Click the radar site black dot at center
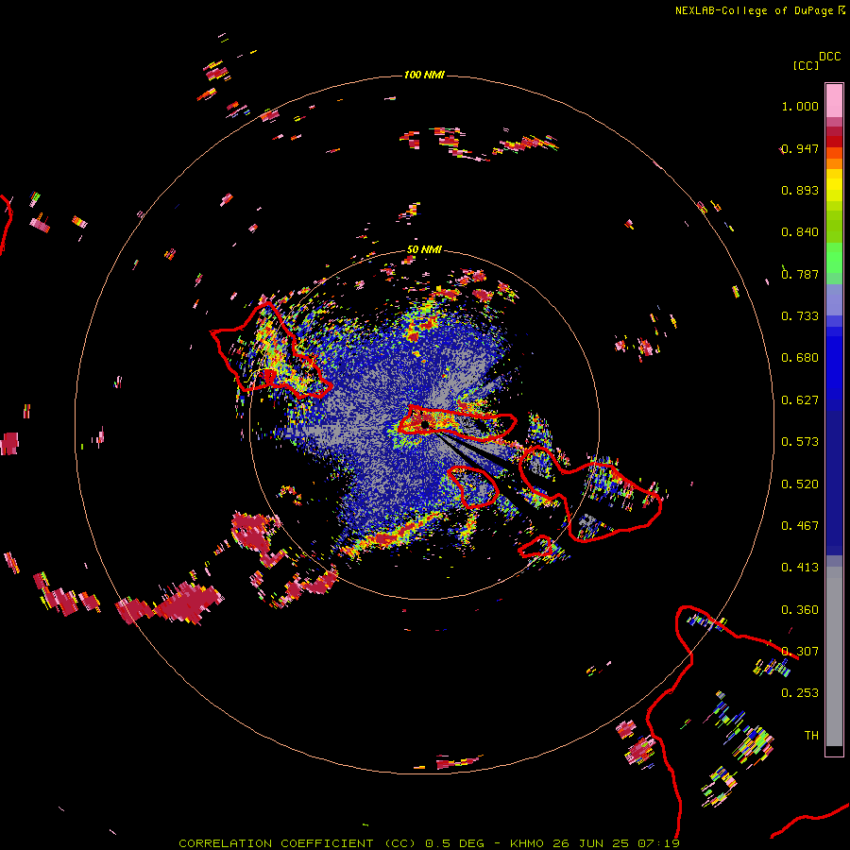 click(425, 425)
